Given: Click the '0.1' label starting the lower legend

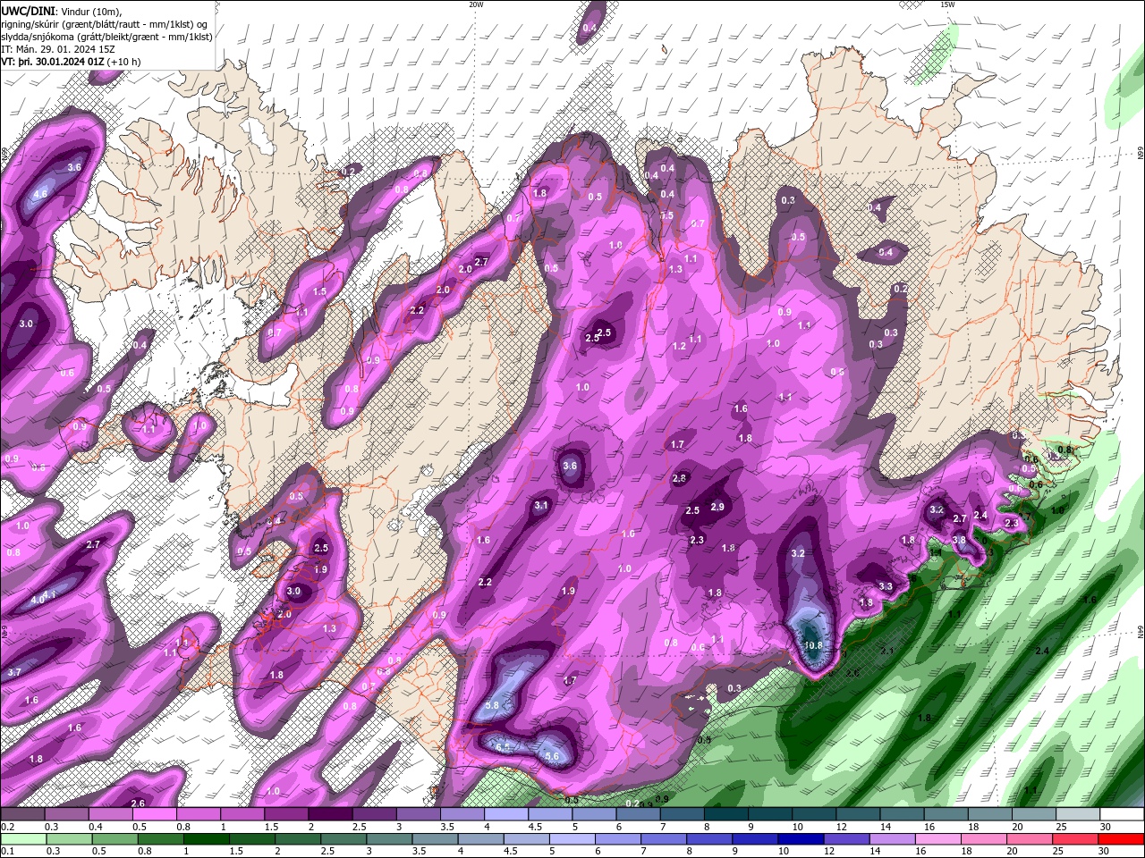Looking at the screenshot, I should point(8,851).
